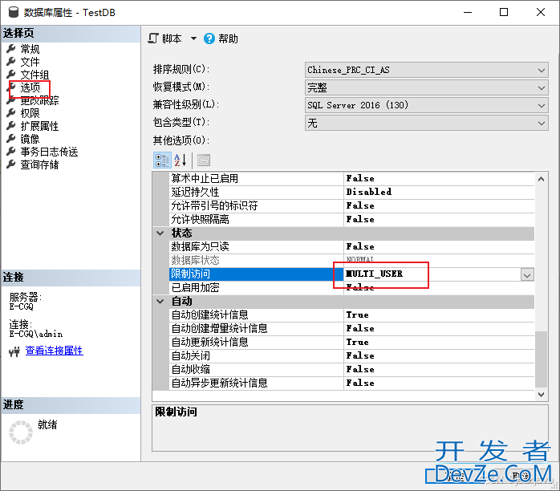Open the 权限 page
The height and width of the screenshot is (491, 560).
(x=30, y=113)
